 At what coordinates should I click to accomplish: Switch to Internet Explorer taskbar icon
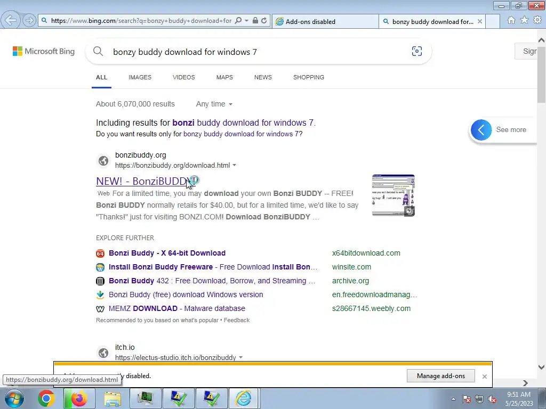[243, 398]
